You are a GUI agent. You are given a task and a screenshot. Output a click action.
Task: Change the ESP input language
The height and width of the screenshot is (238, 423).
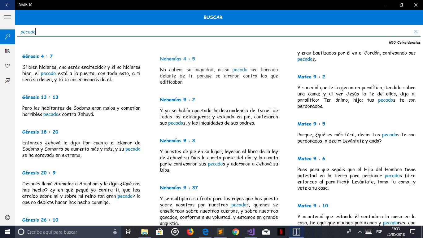[379, 232]
